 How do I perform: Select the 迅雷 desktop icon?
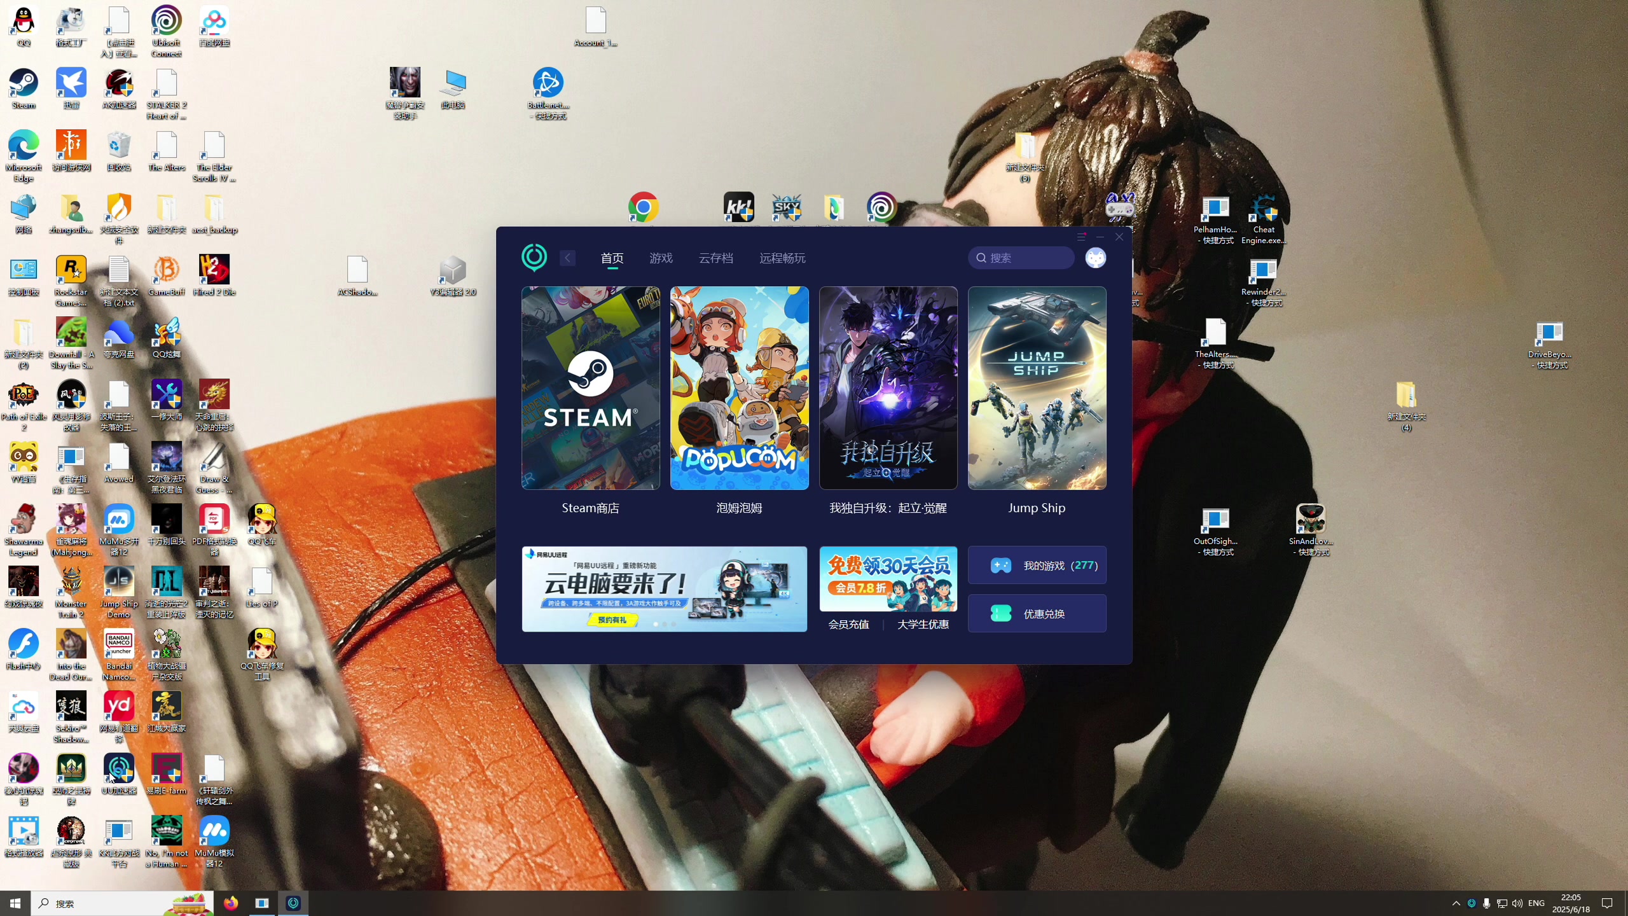click(71, 89)
